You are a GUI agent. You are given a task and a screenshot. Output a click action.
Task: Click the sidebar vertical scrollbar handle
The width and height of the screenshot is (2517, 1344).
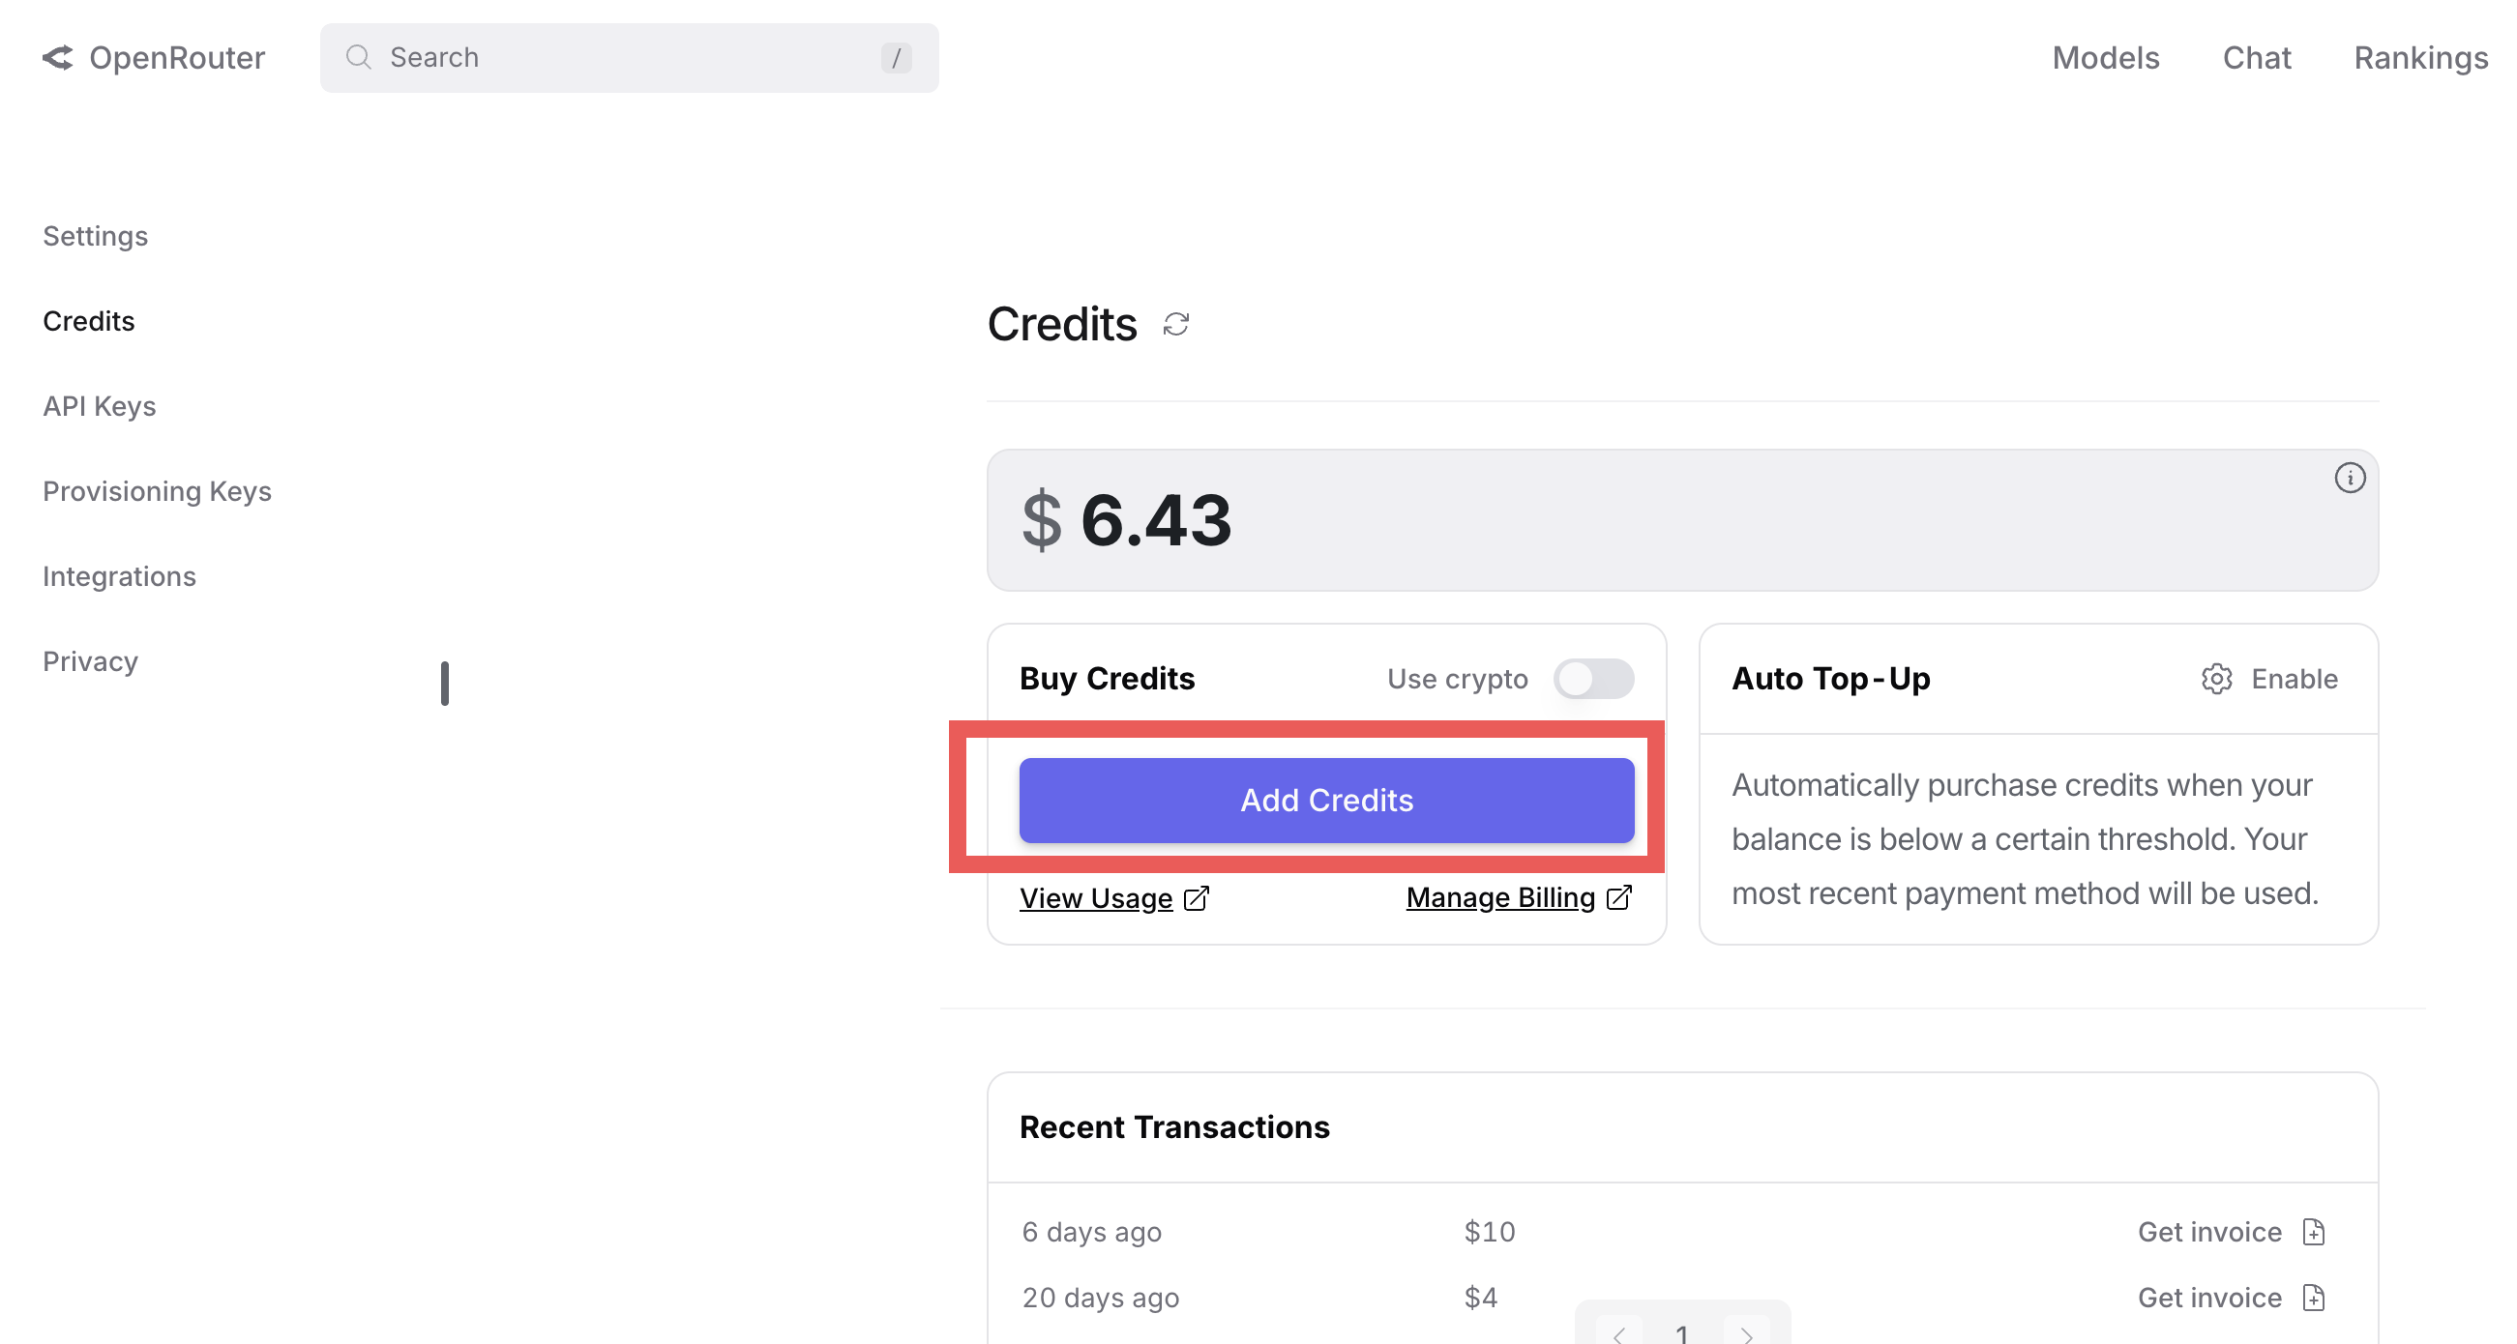[445, 683]
